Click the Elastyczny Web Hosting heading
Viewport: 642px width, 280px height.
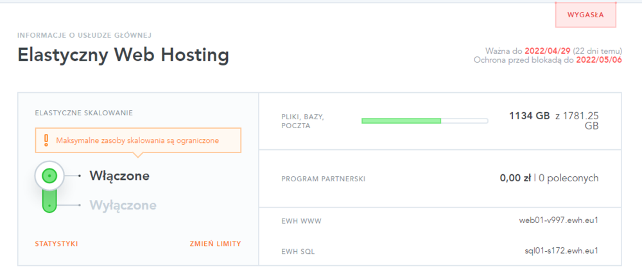(x=123, y=55)
